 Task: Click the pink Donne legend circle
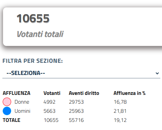click(7, 102)
